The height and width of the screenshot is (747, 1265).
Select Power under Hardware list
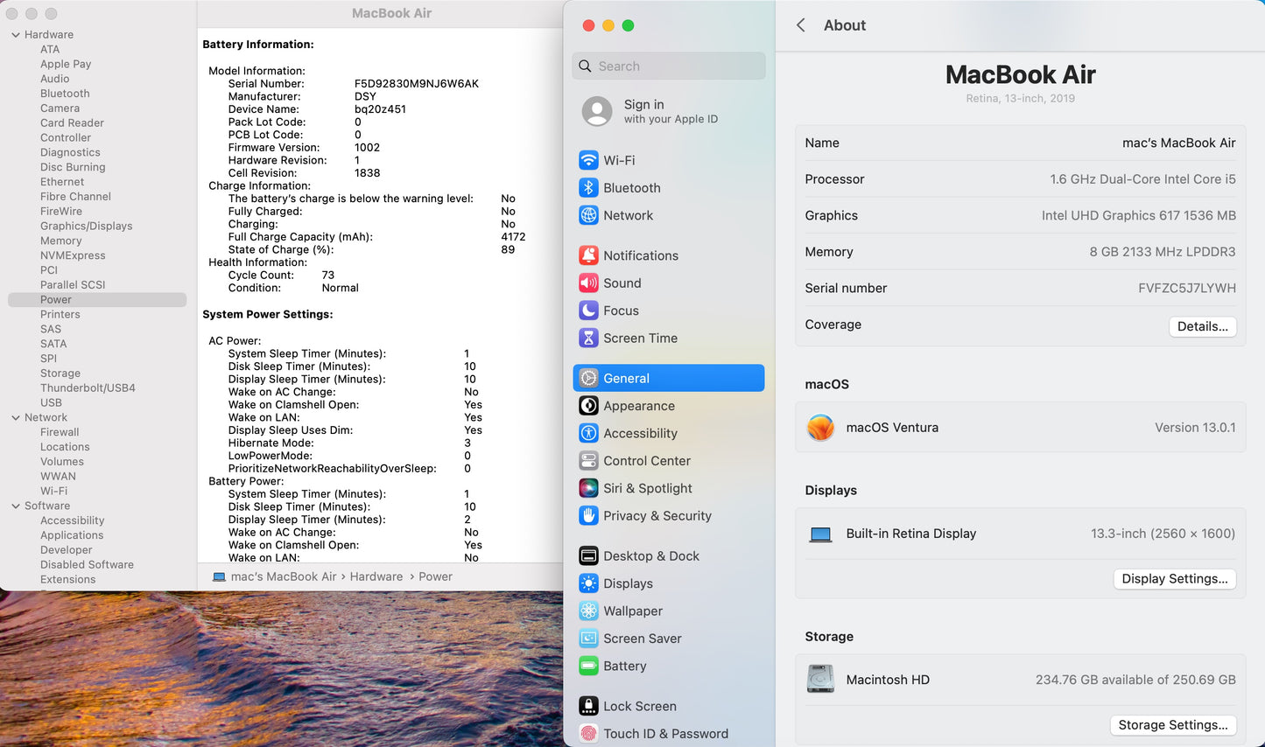click(x=55, y=299)
